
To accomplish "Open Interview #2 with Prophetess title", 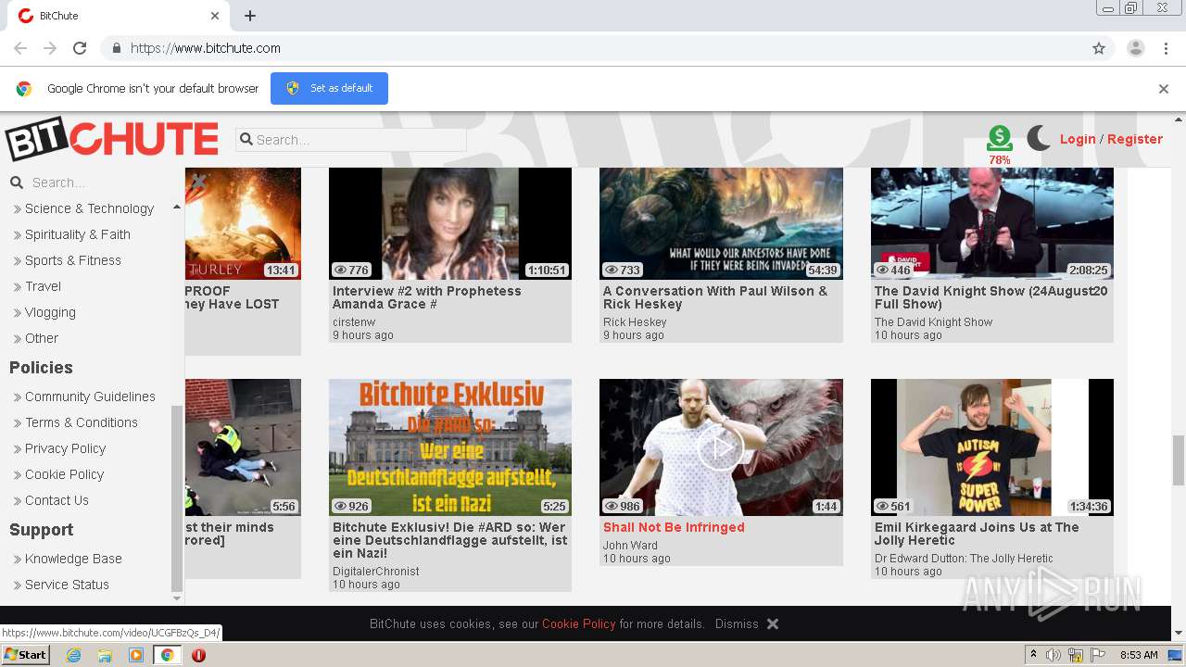I will 427,297.
